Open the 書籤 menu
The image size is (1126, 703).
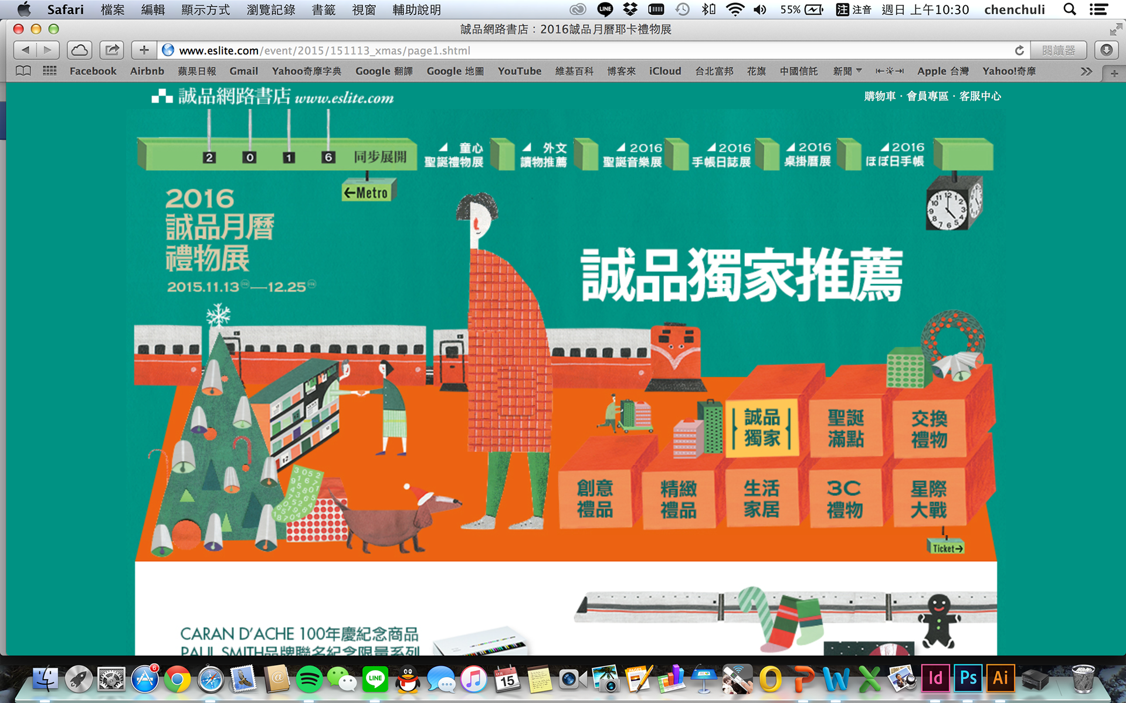(x=323, y=9)
